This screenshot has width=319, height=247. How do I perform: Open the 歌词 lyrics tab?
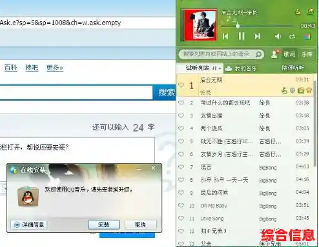coord(289,54)
